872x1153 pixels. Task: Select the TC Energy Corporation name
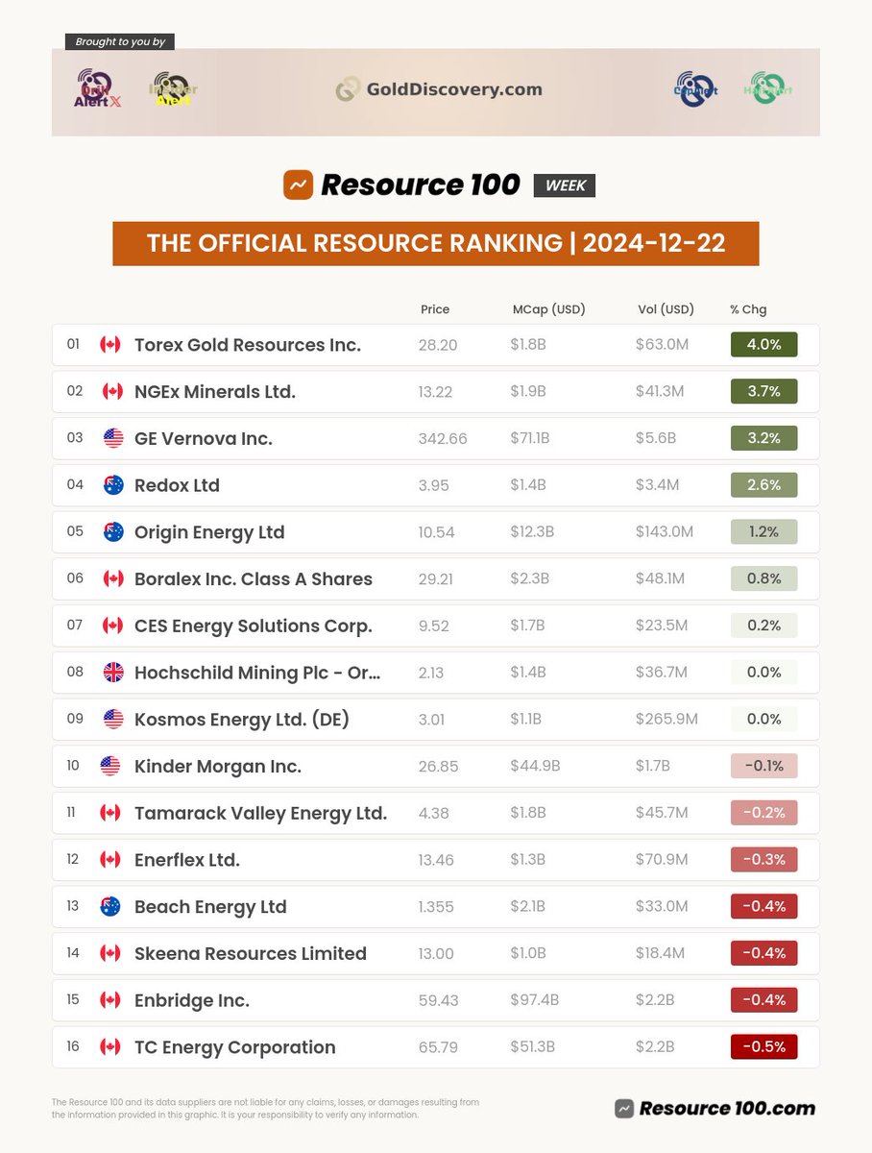click(235, 1047)
